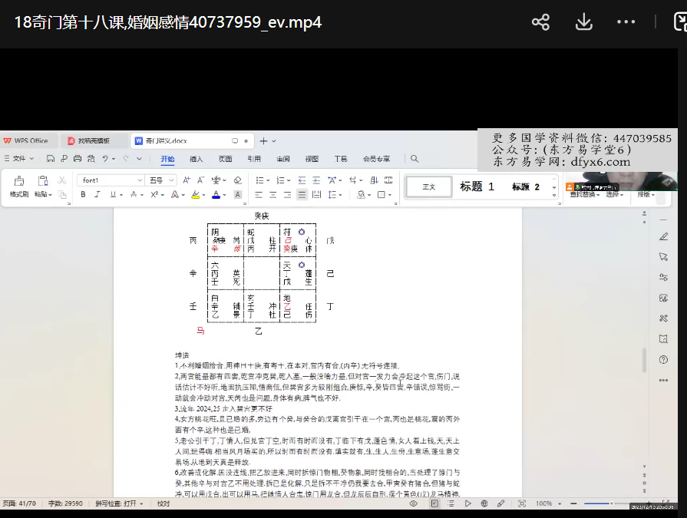
Task: Click the undo arrow icon
Action: (106, 159)
